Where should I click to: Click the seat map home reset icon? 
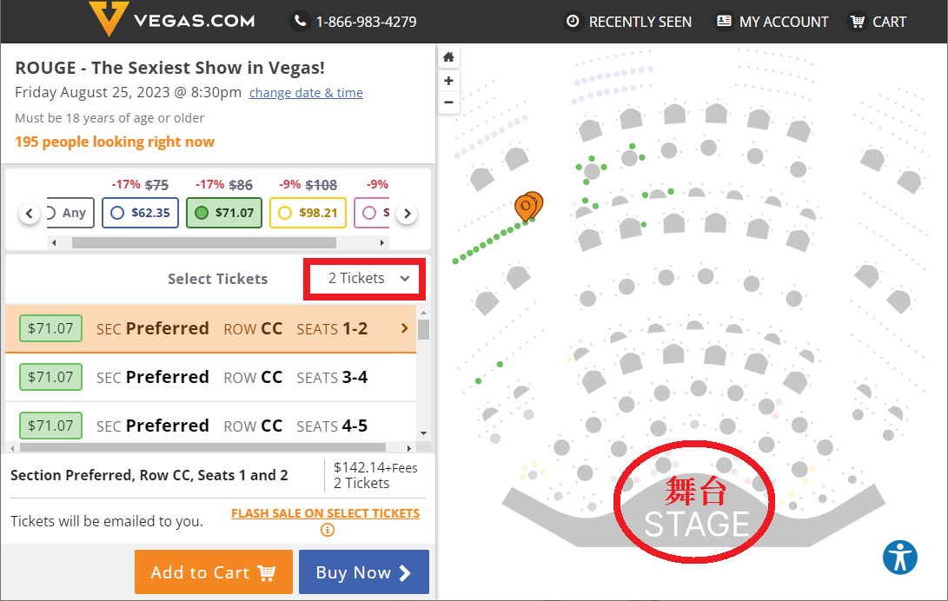coord(448,57)
